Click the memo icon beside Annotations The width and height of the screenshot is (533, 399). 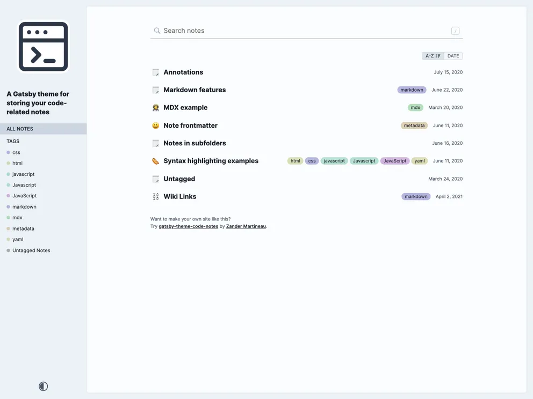(155, 72)
